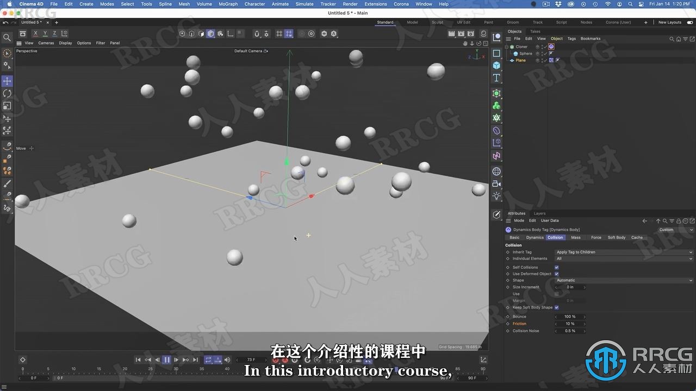The image size is (696, 391).
Task: Click the Text spline T icon
Action: tap(496, 78)
